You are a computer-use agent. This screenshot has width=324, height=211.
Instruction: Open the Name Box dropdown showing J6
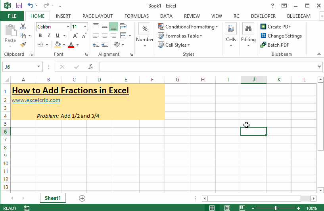[38, 67]
